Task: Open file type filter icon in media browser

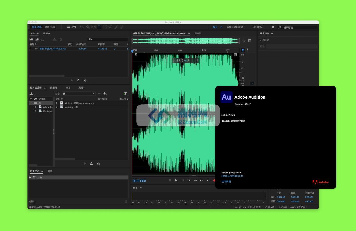Action: (125, 94)
